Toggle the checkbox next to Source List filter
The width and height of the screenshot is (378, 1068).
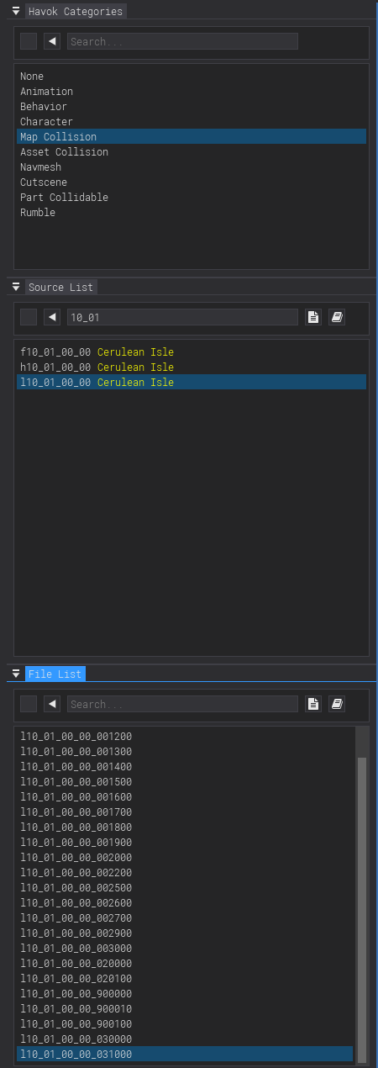click(29, 317)
